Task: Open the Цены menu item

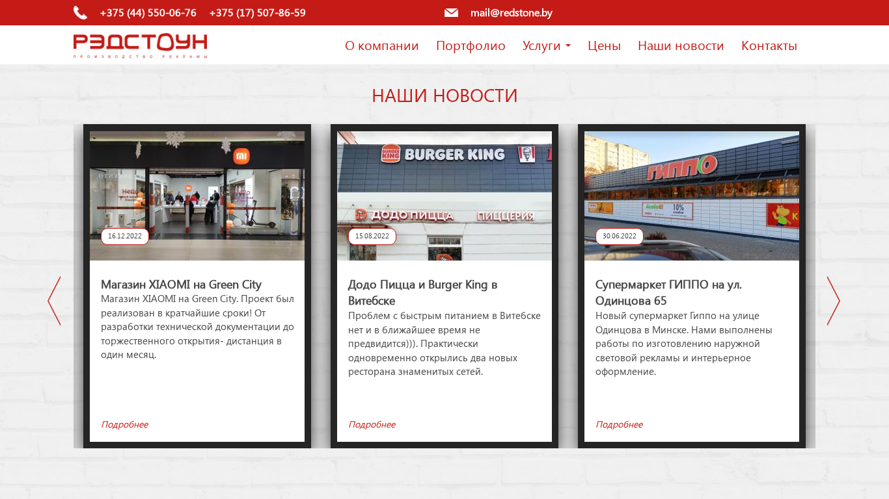Action: pos(604,45)
